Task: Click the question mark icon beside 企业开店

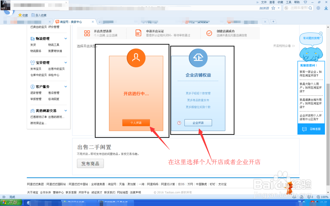Action: point(179,123)
